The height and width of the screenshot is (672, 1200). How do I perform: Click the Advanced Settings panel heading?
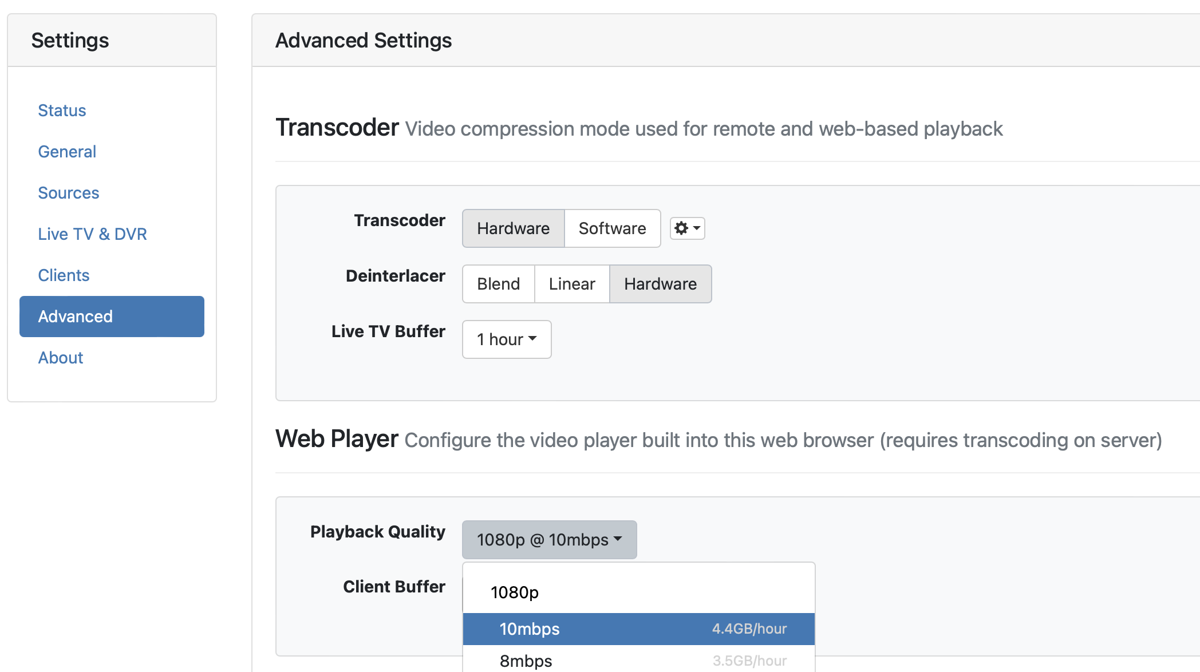364,41
